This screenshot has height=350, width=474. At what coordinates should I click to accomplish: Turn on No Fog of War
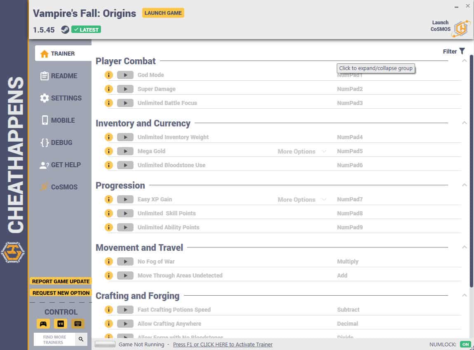point(125,261)
